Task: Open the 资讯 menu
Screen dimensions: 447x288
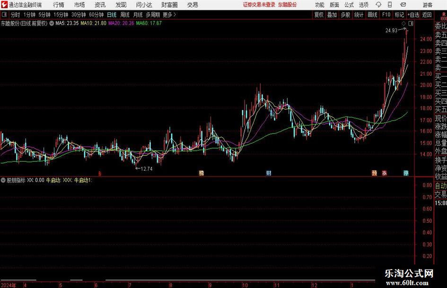Action: (100, 5)
